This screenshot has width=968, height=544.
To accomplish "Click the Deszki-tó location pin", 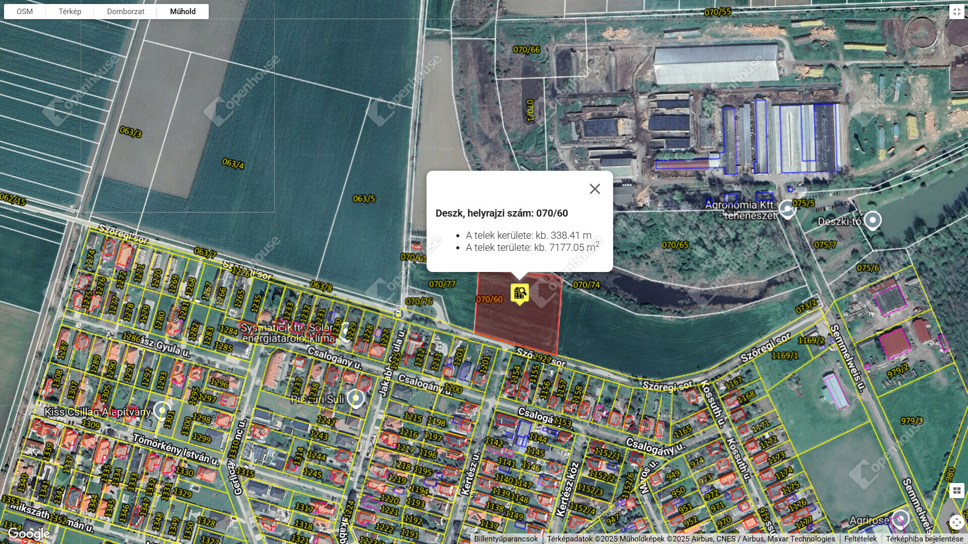I will point(873,221).
